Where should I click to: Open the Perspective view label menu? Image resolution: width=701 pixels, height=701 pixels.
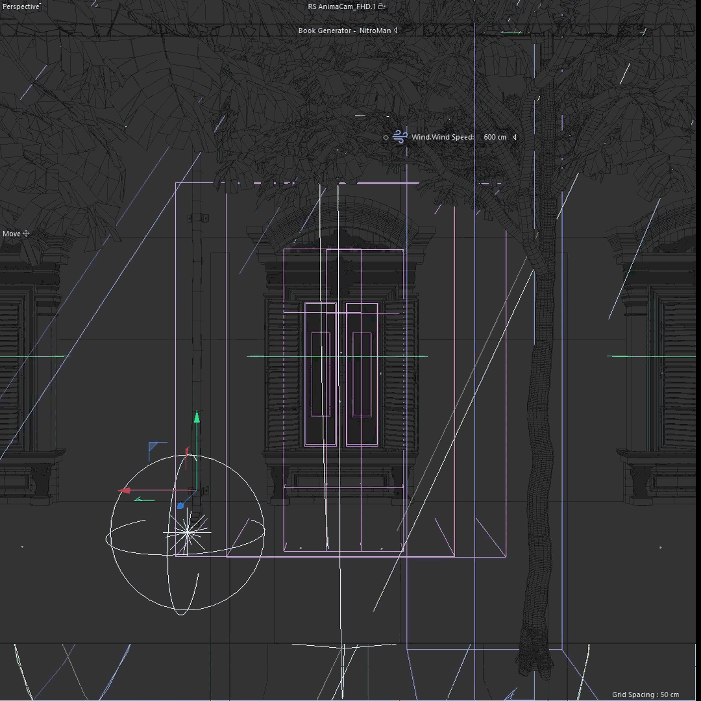coord(21,6)
